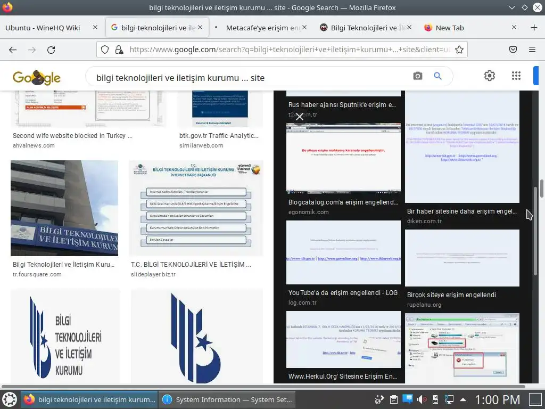Image resolution: width=545 pixels, height=409 pixels.
Task: Open tracking protection shield icon in address bar
Action: tap(105, 50)
